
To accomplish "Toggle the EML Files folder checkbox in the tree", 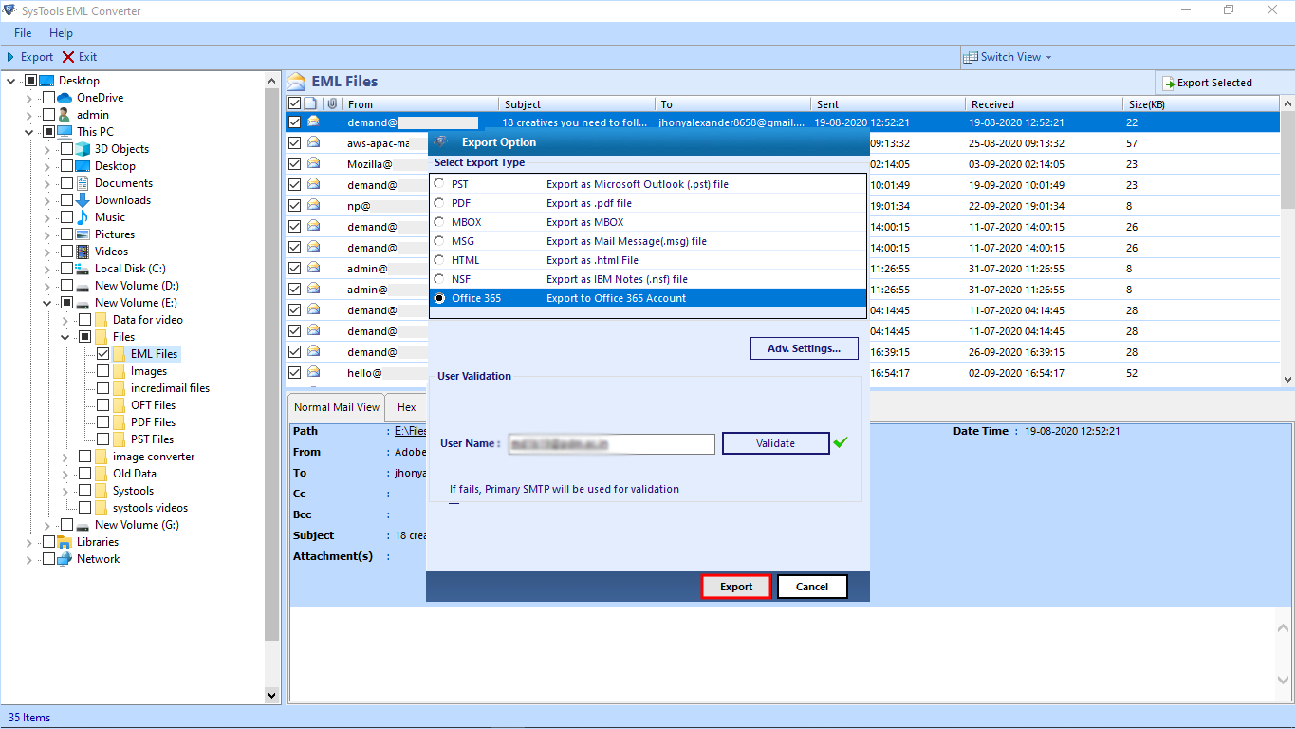I will click(x=102, y=354).
